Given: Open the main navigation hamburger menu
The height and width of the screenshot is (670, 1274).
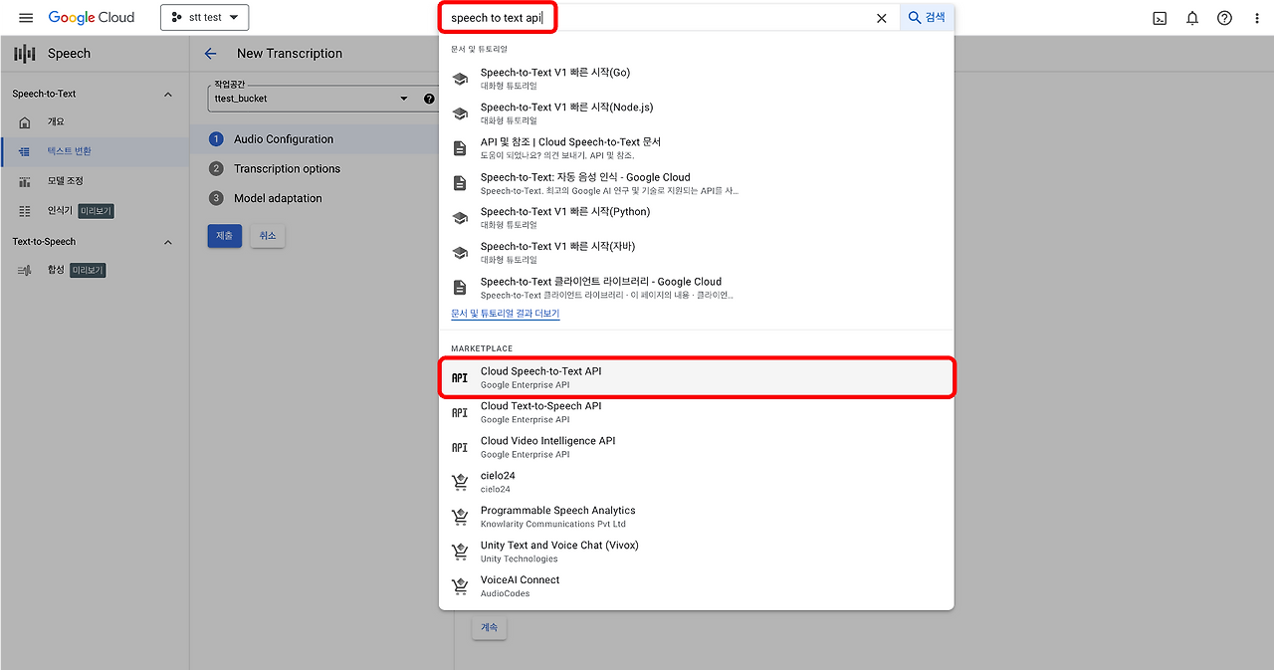Looking at the screenshot, I should pyautogui.click(x=26, y=18).
